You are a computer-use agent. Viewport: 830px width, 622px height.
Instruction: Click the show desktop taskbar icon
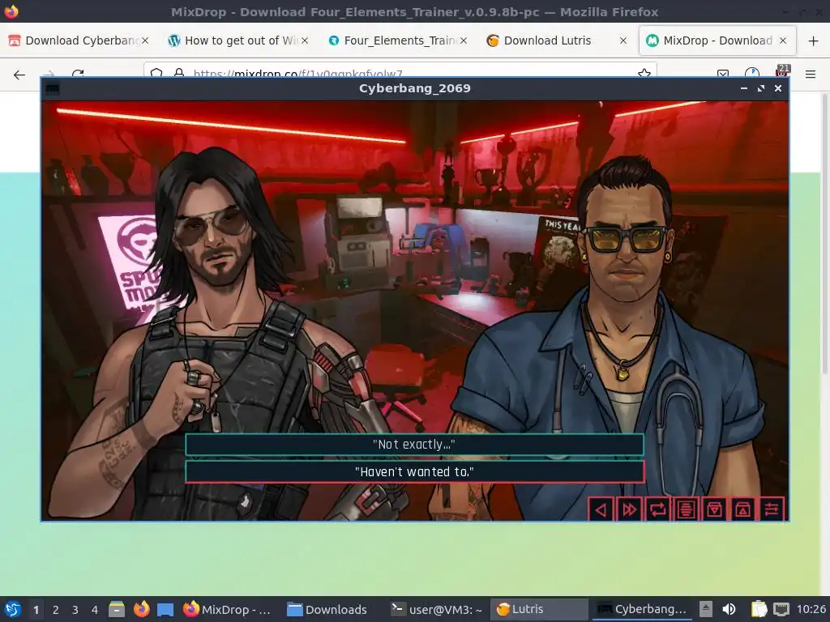pos(165,609)
